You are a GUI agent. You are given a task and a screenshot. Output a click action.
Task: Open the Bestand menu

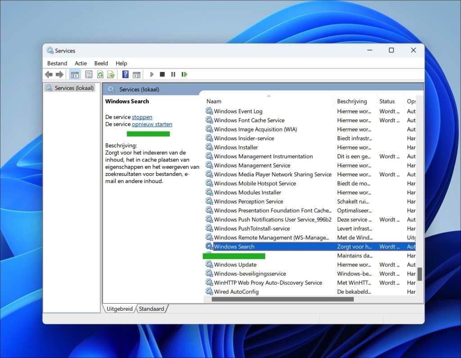57,63
